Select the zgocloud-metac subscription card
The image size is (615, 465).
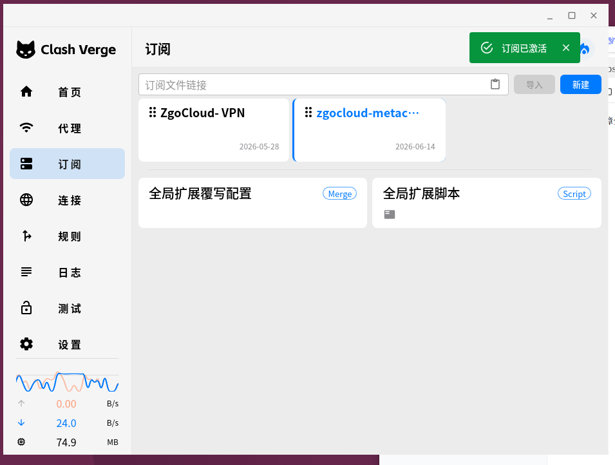(369, 130)
